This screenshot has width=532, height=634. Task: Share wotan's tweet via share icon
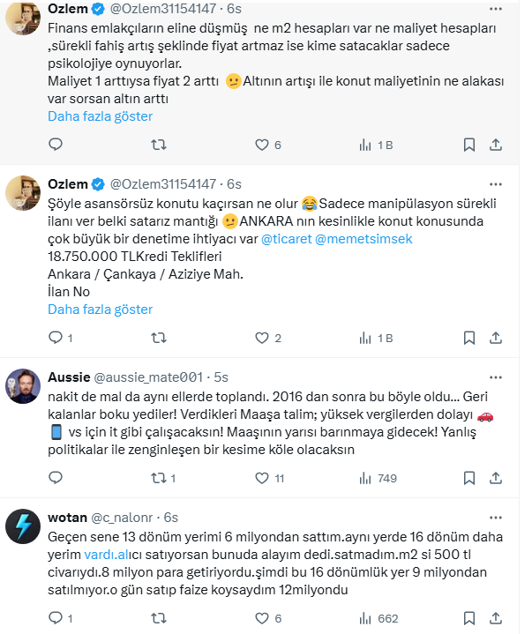click(496, 619)
